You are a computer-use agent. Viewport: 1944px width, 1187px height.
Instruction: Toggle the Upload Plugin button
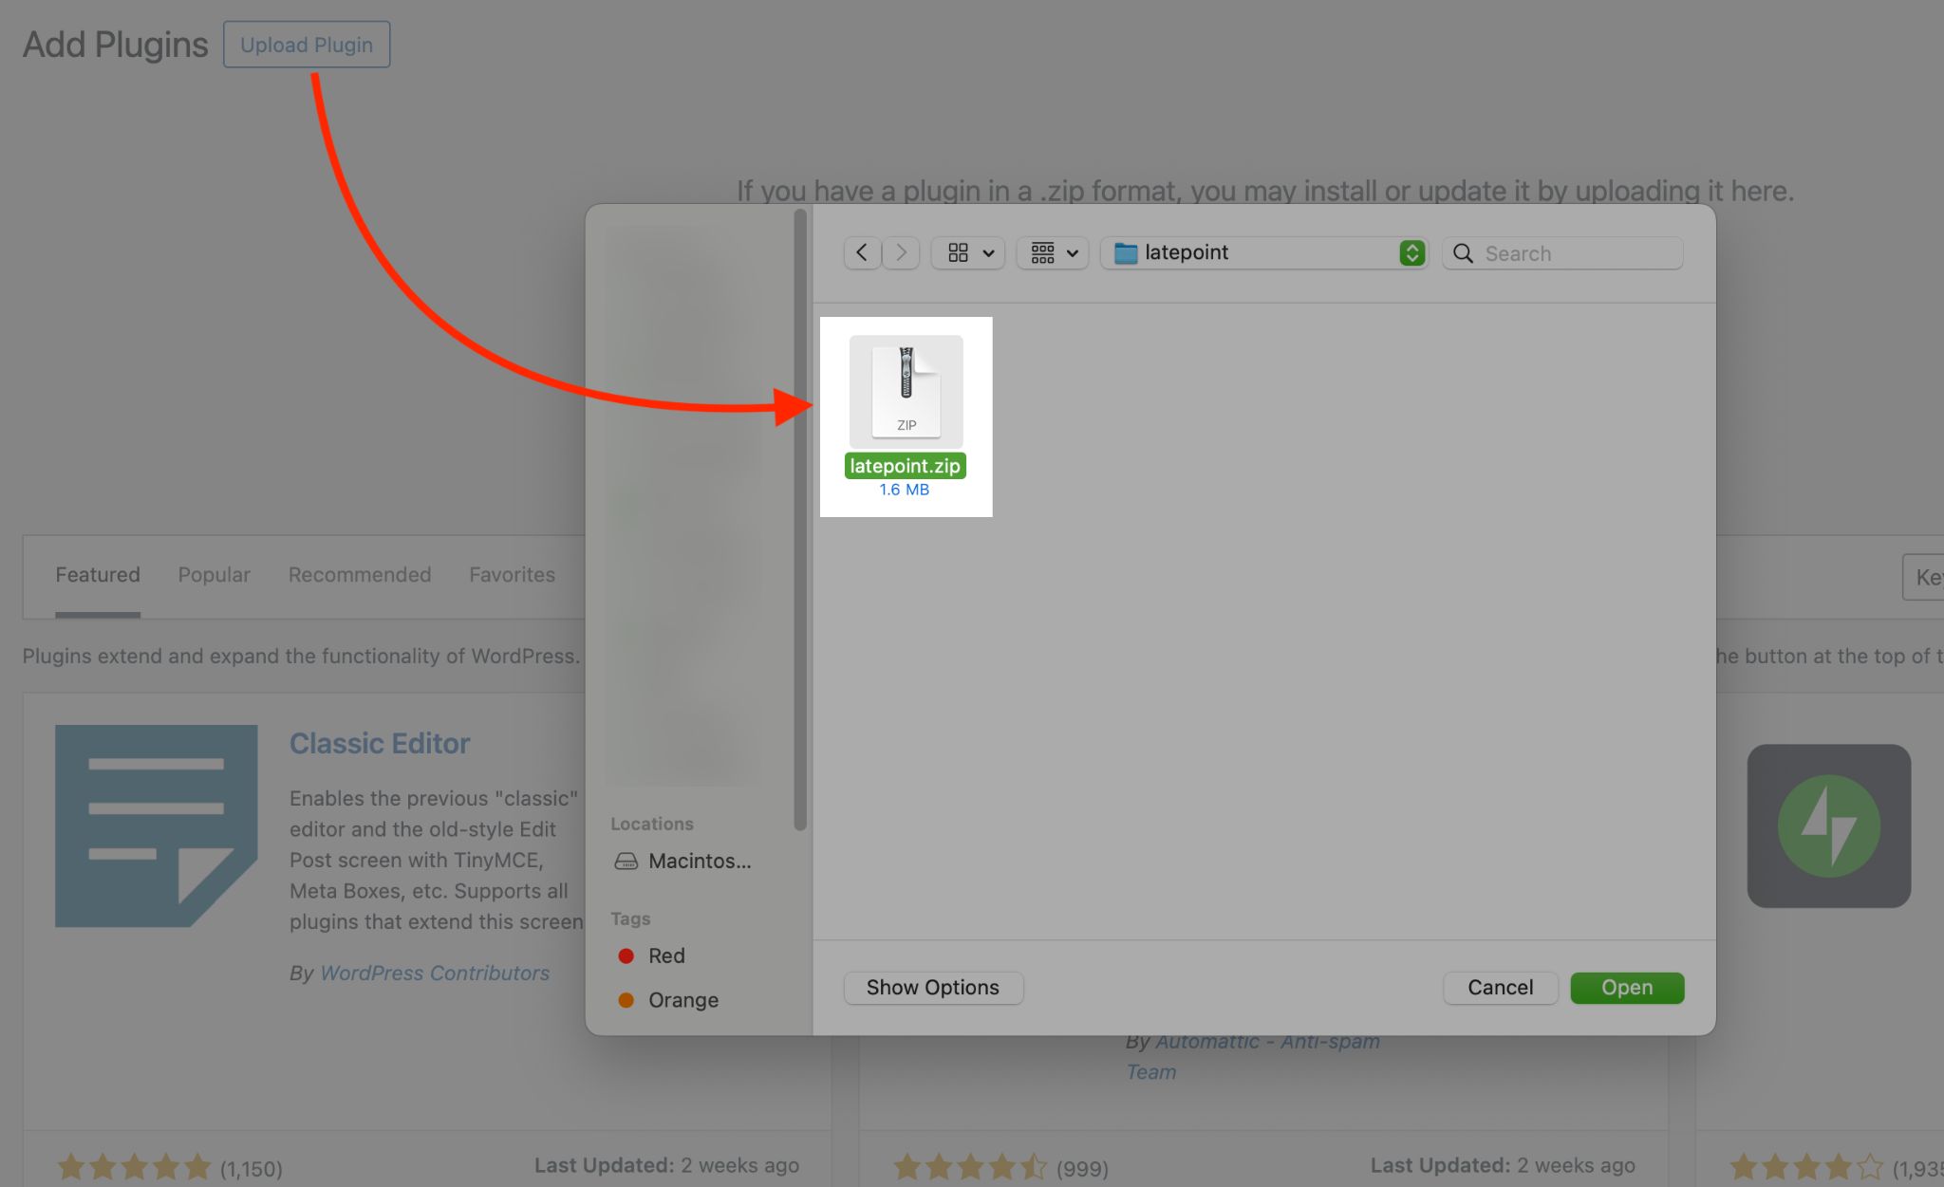coord(306,43)
